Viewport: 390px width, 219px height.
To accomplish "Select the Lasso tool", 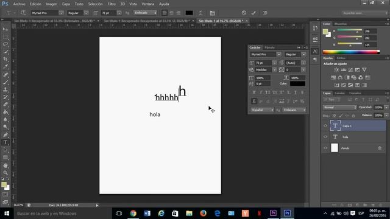I will pyautogui.click(x=5, y=44).
